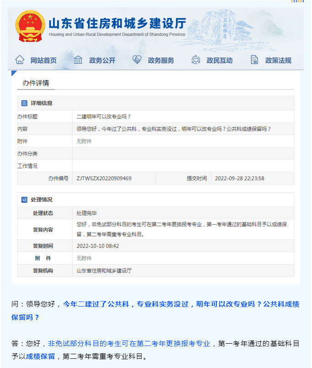Open the 网站首页 menu item

coord(43,61)
